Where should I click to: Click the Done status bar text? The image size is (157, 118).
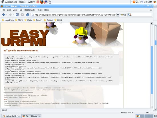[x=4, y=110]
